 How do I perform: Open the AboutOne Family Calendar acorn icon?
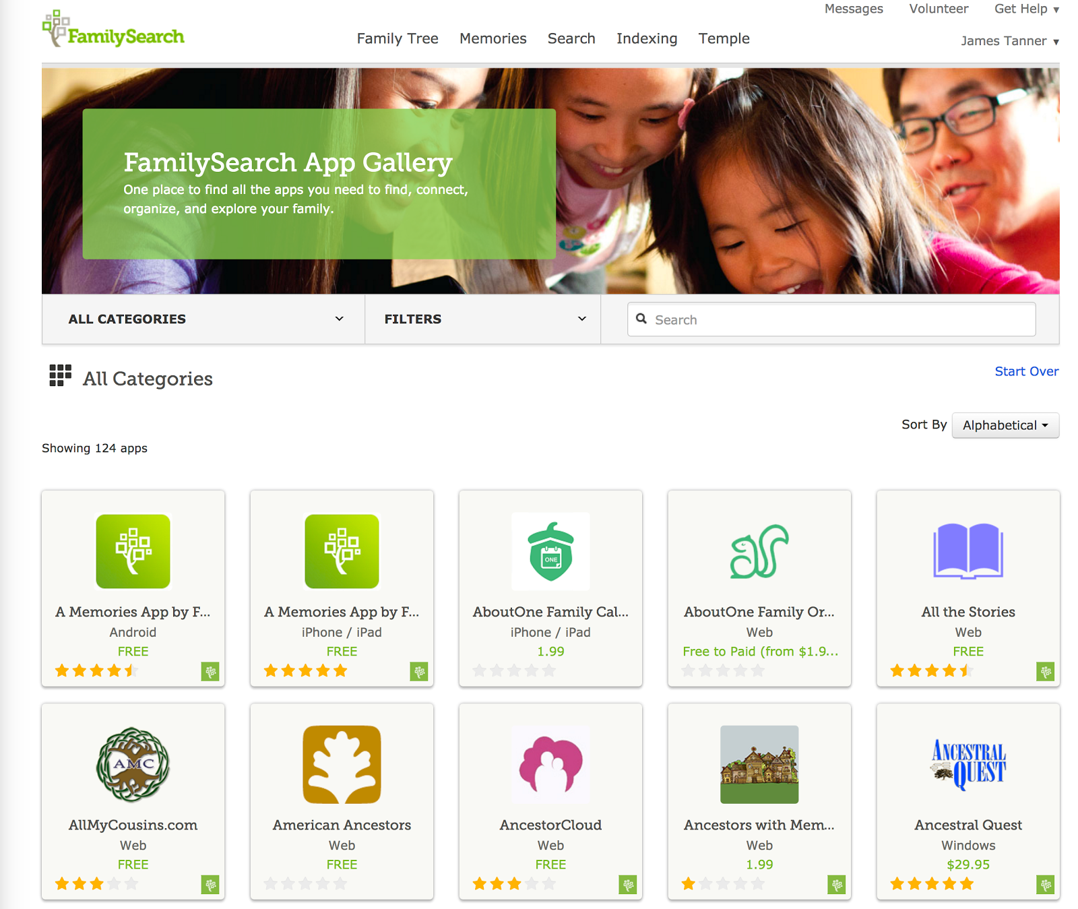(x=550, y=551)
